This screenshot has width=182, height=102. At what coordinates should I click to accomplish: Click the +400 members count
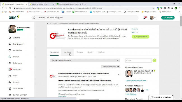tap(146, 90)
